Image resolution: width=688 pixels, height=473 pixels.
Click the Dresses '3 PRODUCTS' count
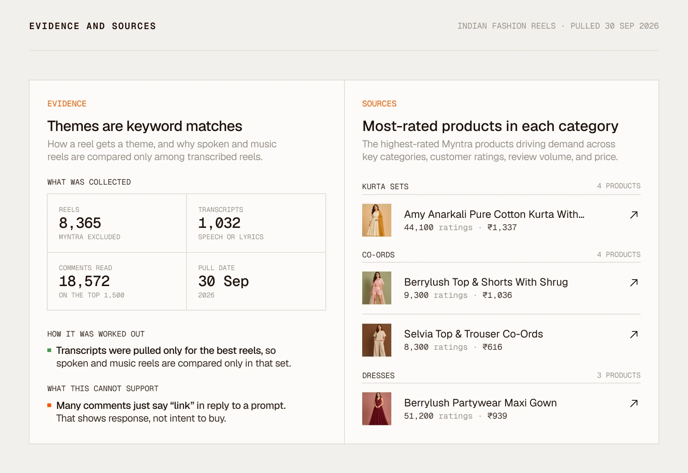pyautogui.click(x=619, y=375)
